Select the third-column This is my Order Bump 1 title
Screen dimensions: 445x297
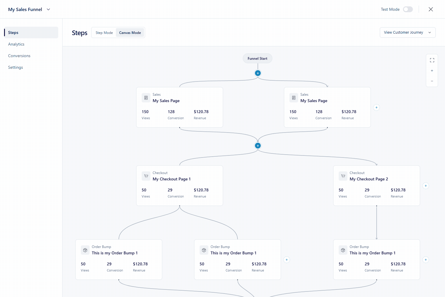[373, 253]
